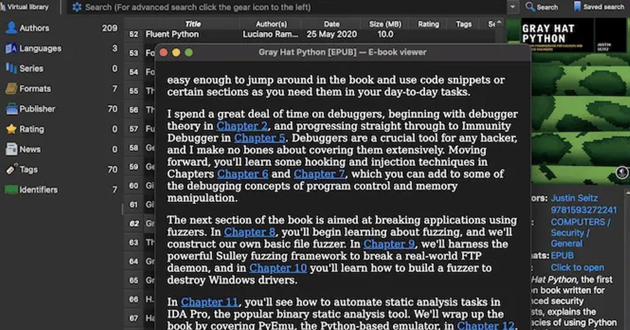Select the Identifiers sidebar icon

point(12,189)
